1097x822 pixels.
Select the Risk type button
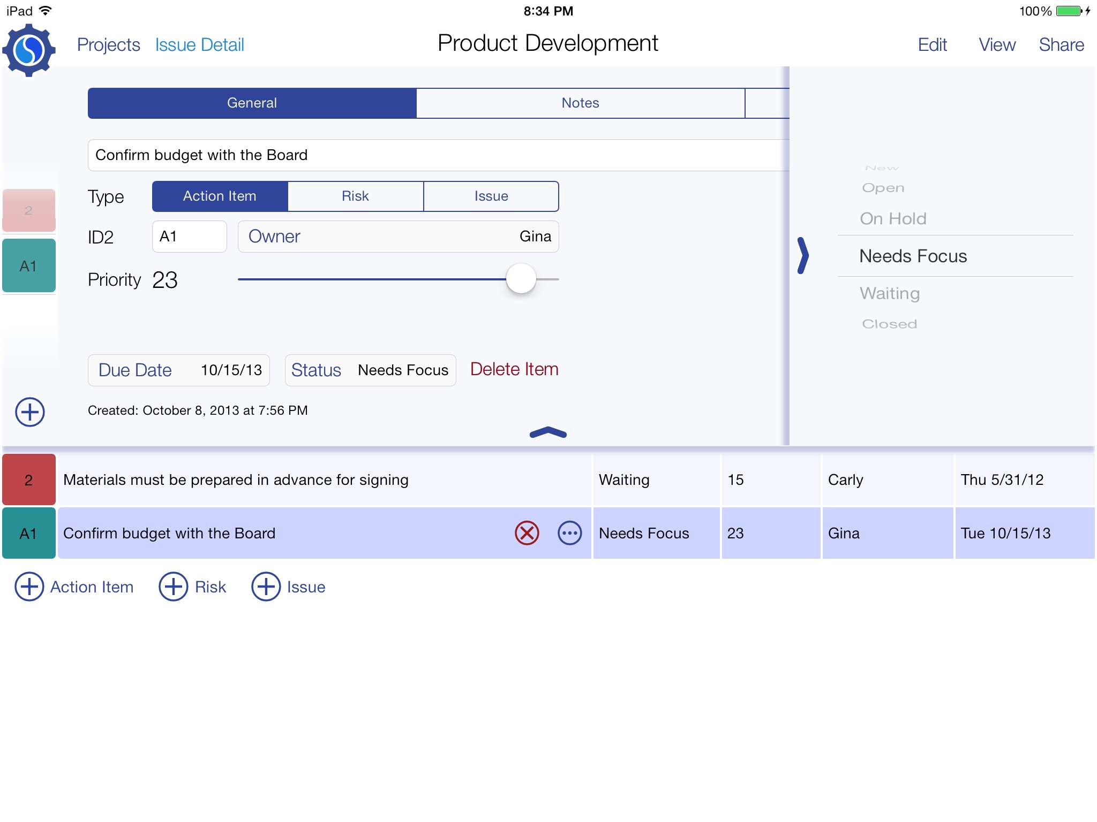(x=354, y=196)
